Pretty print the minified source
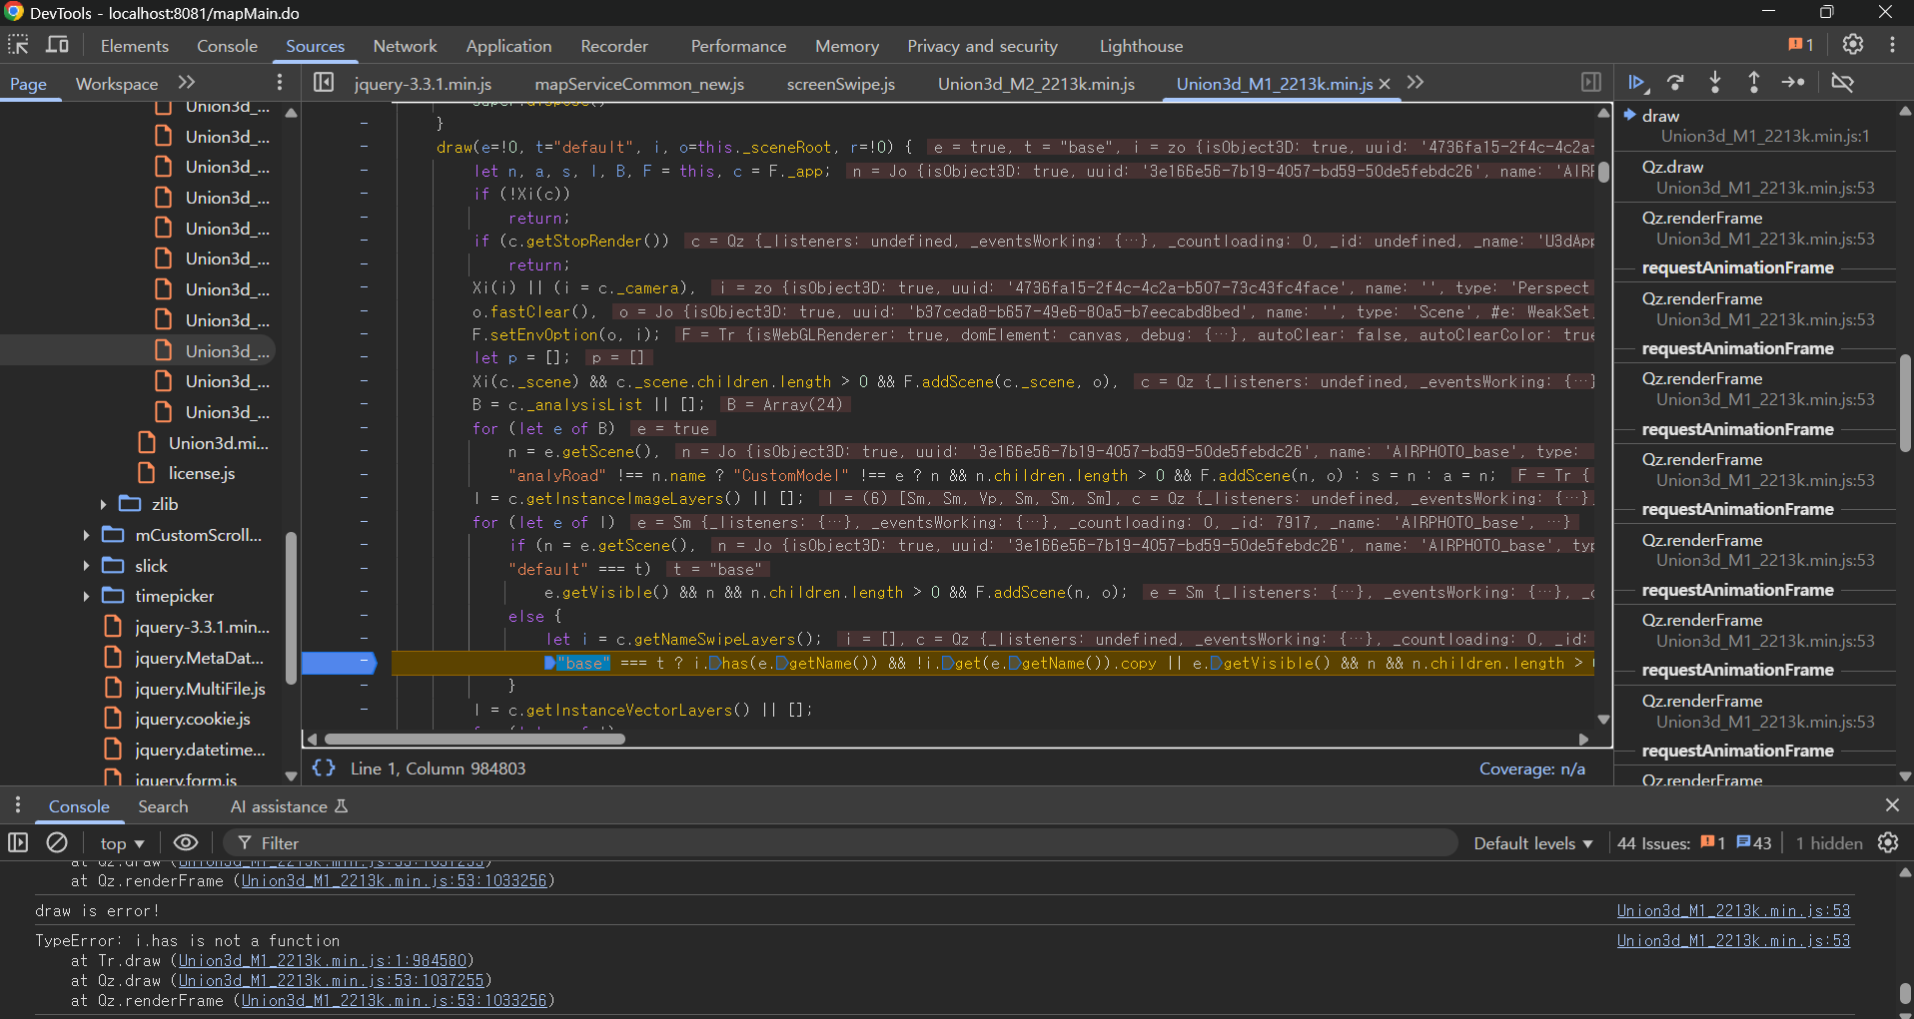Screen dimensions: 1914x1019 coord(324,768)
